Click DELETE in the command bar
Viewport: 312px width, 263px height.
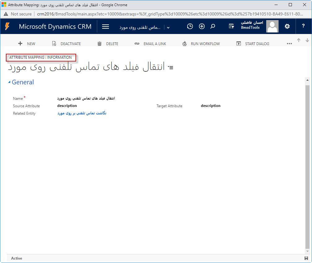tap(108, 44)
